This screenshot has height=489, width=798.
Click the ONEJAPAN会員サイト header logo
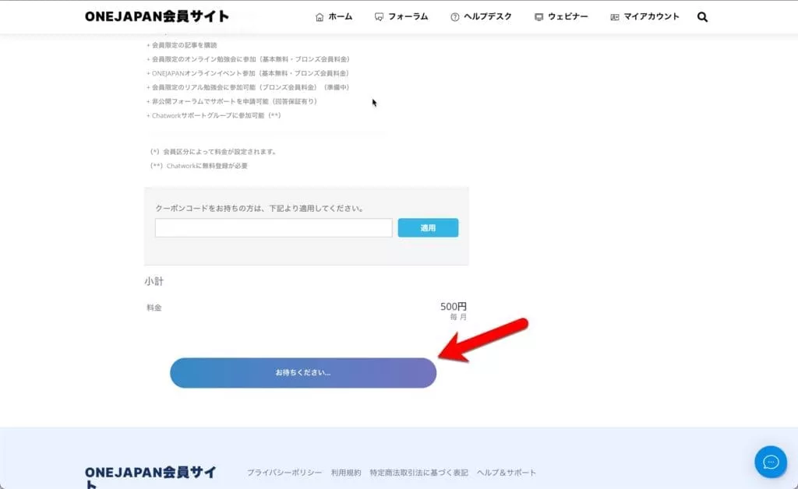(157, 16)
